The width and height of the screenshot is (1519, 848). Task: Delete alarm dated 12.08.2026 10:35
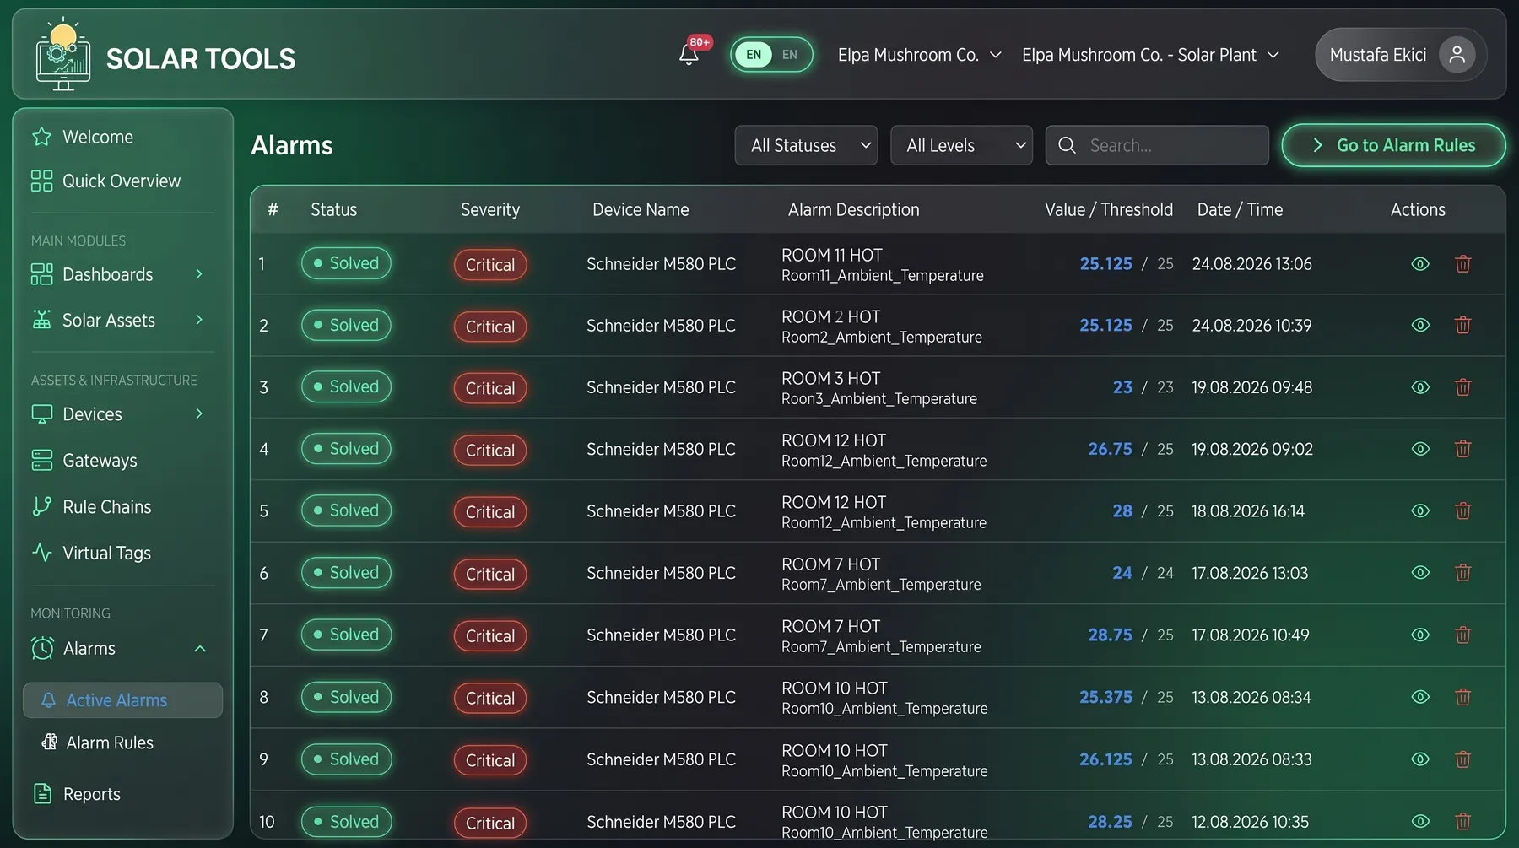(1463, 822)
